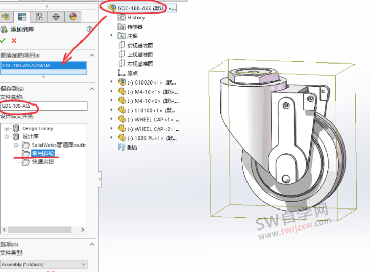Click the 右视基准面 plane icon
This screenshot has height=272, width=370.
pos(121,64)
